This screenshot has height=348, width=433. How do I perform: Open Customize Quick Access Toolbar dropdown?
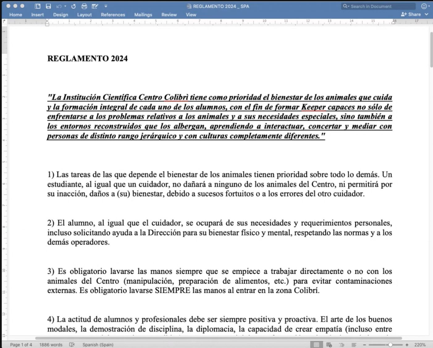tap(106, 6)
